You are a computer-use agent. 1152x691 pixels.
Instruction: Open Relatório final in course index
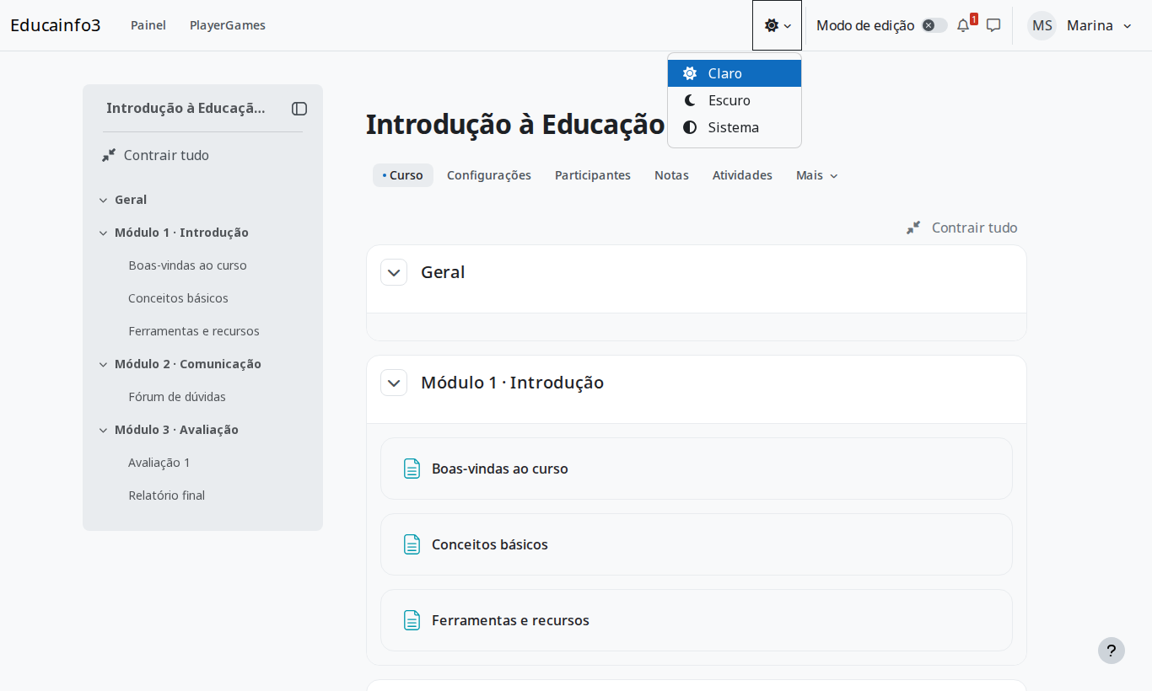click(x=167, y=495)
